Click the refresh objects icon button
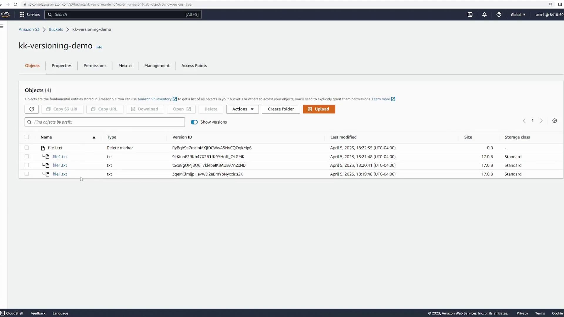This screenshot has height=317, width=564. [32, 109]
